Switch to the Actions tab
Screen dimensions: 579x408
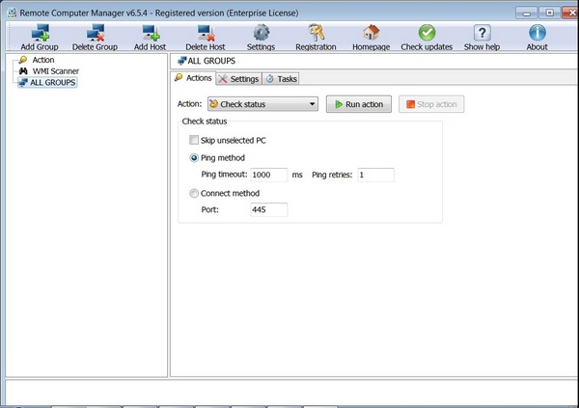click(193, 78)
